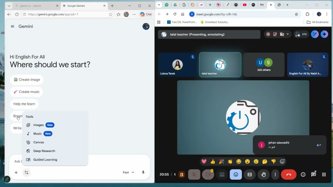Open the Download Youtube bookmark
Image resolution: width=333 pixels, height=187 pixels.
pyautogui.click(x=215, y=22)
